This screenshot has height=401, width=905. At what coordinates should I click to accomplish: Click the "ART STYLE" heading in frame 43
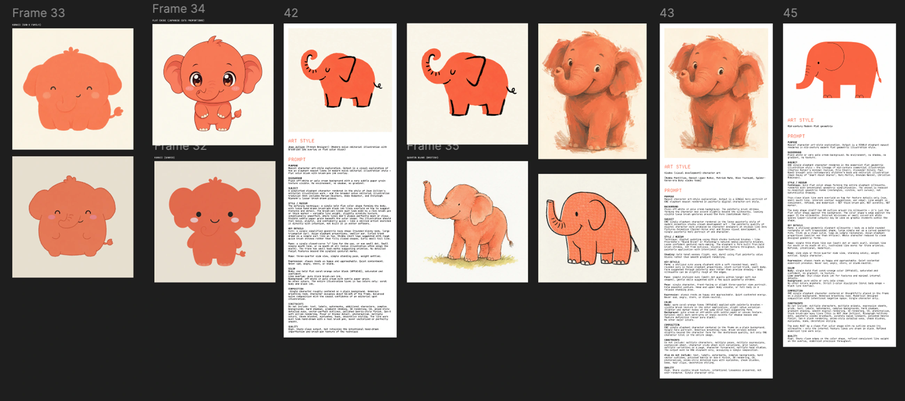(677, 167)
